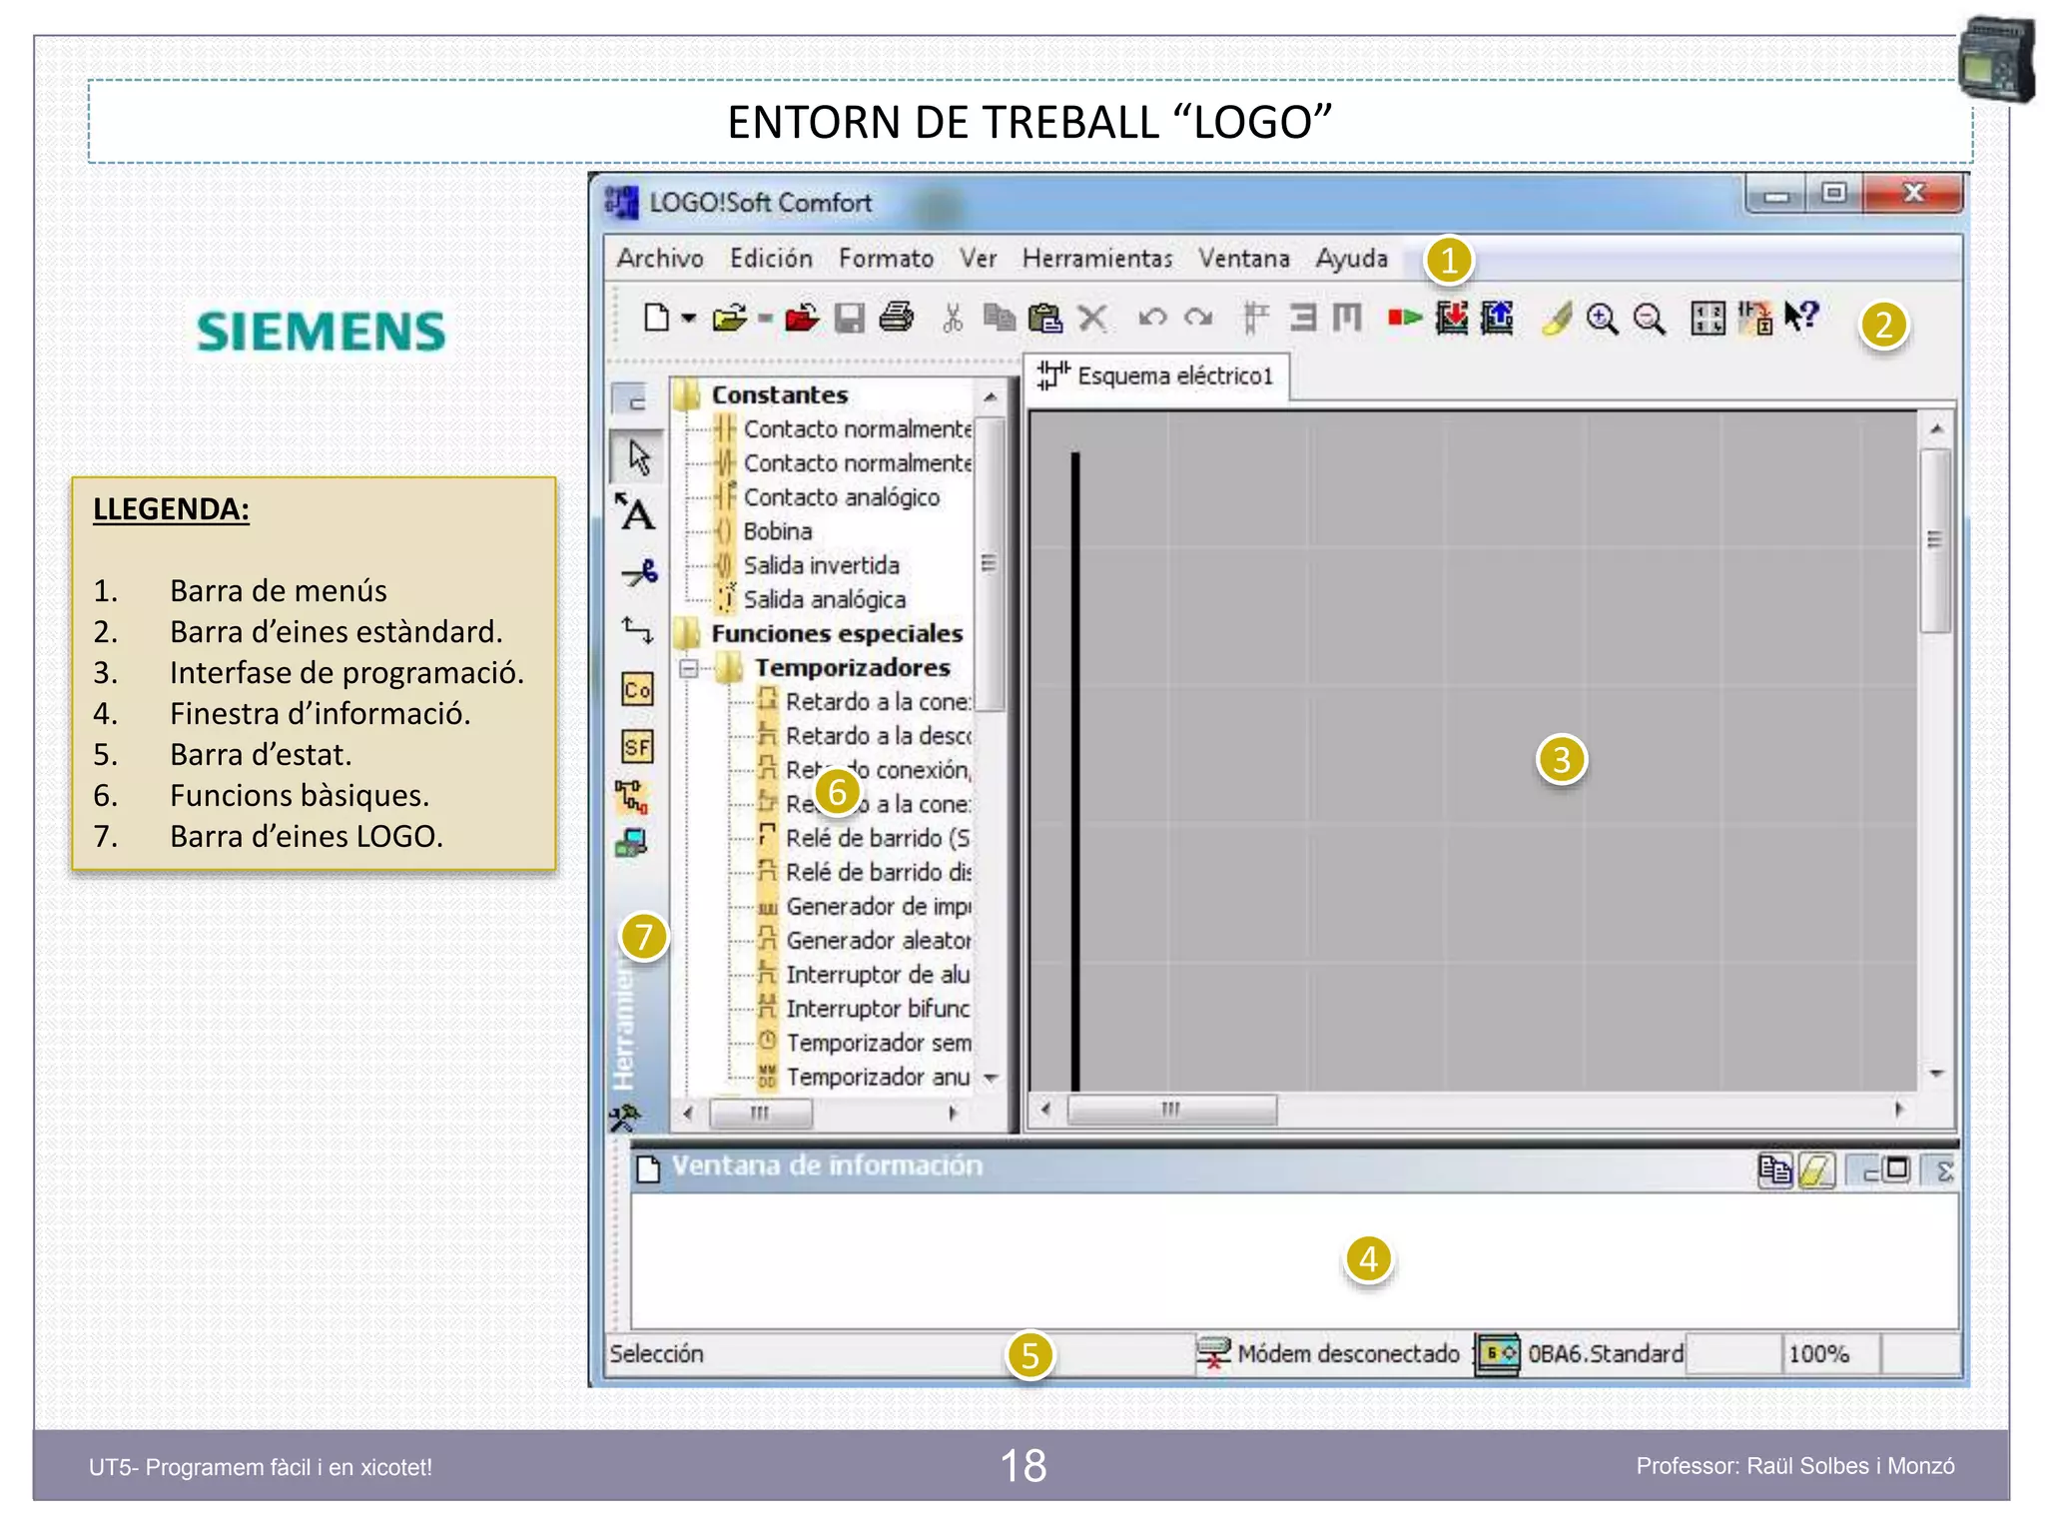Select Temporizador semanal item
Viewport: 2045px width, 1534px height.
pos(878,1043)
